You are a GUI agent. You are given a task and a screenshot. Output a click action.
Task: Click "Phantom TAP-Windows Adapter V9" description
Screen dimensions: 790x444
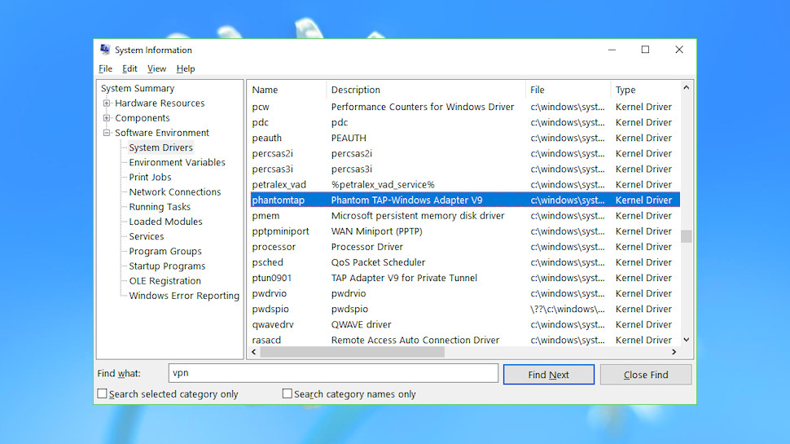406,200
